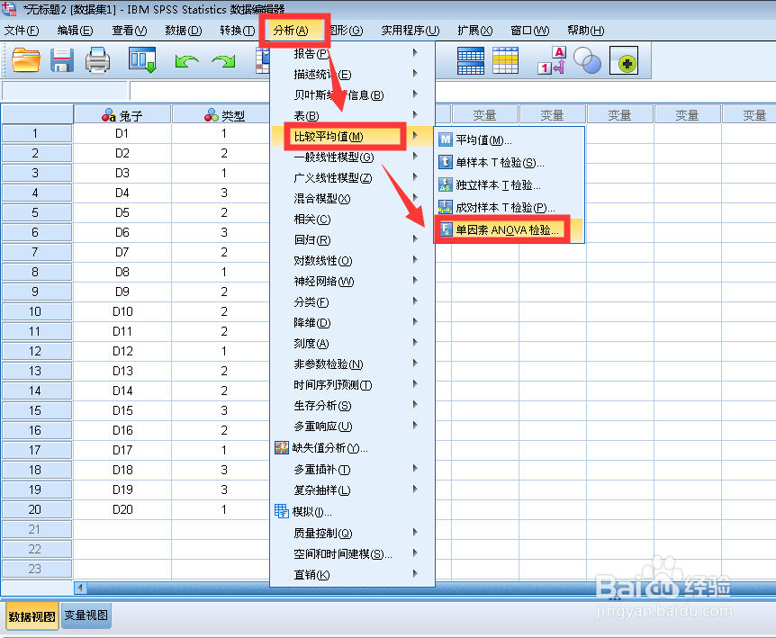Click the blue split-file grid icon
The width and height of the screenshot is (776, 638).
click(x=471, y=60)
